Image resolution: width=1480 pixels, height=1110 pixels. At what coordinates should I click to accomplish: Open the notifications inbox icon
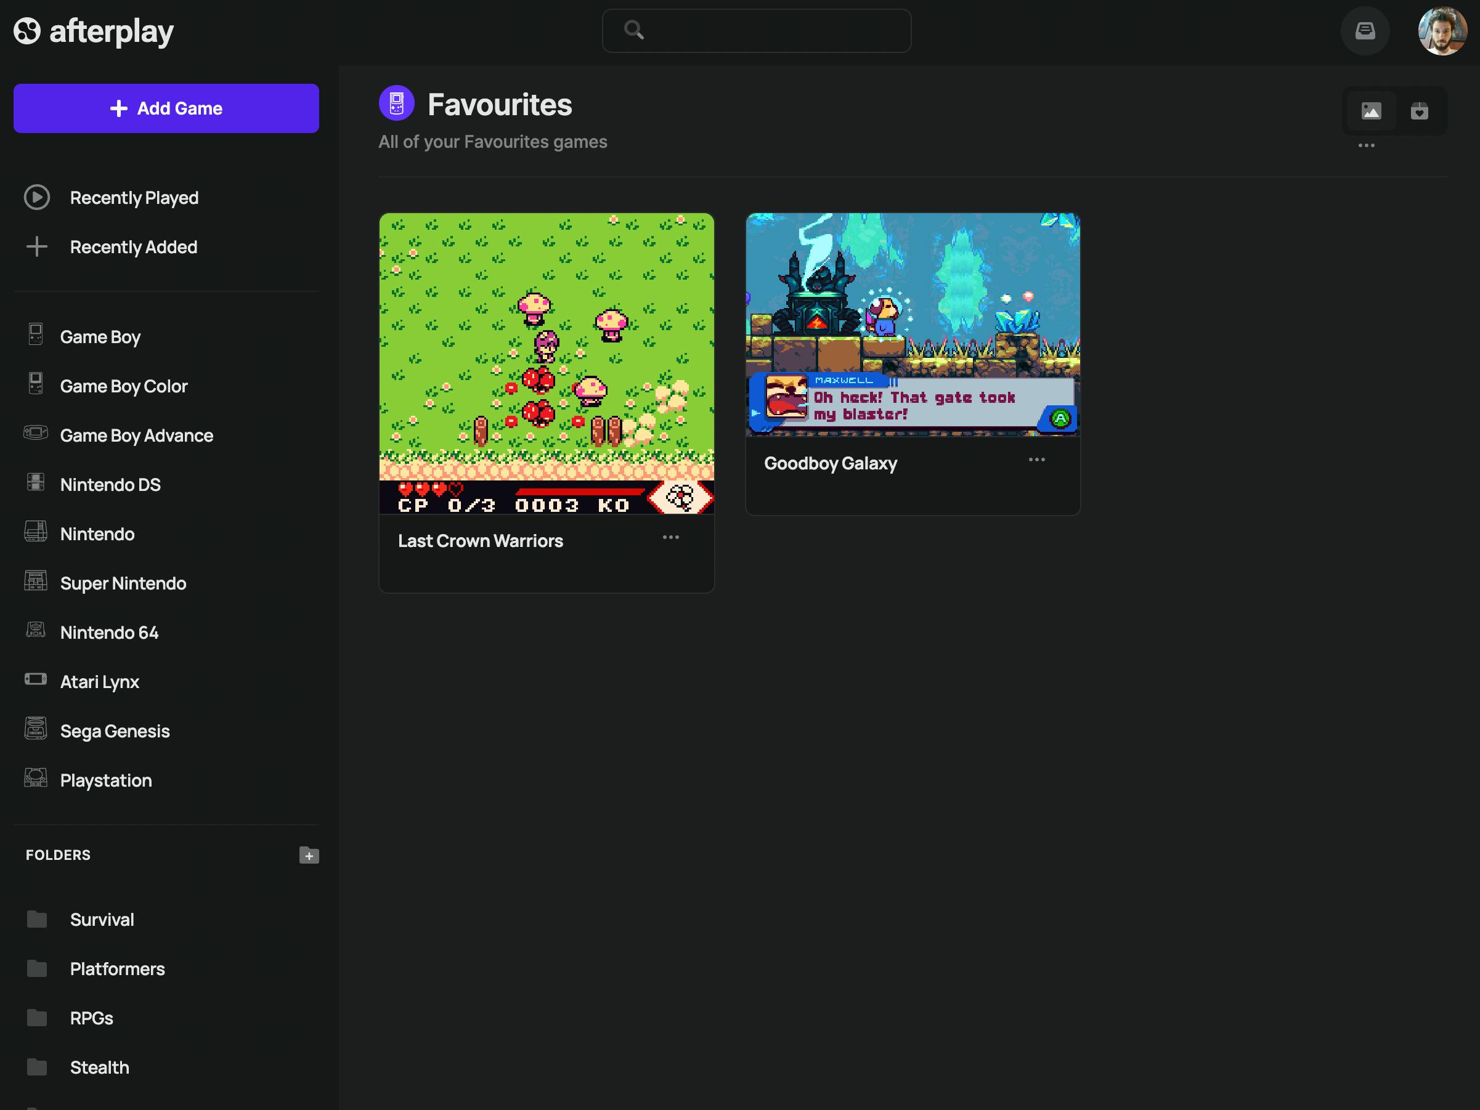coord(1365,31)
